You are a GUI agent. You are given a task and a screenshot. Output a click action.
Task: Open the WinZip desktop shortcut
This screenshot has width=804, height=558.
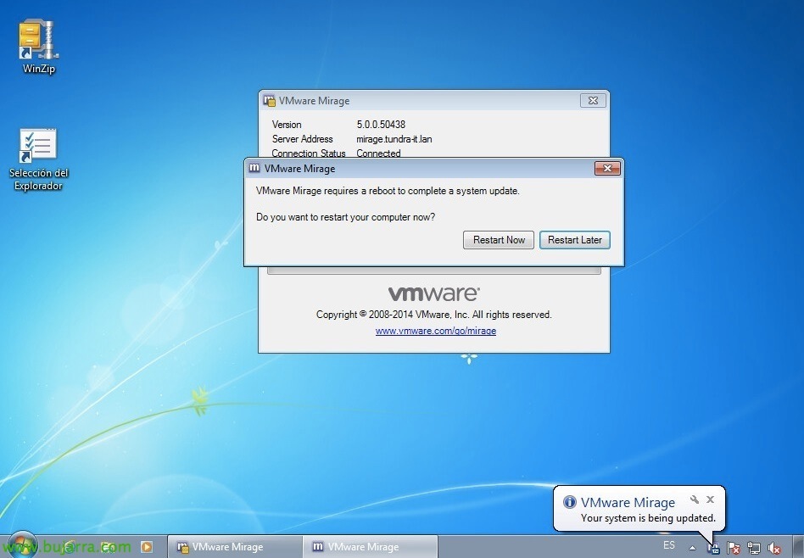point(38,46)
